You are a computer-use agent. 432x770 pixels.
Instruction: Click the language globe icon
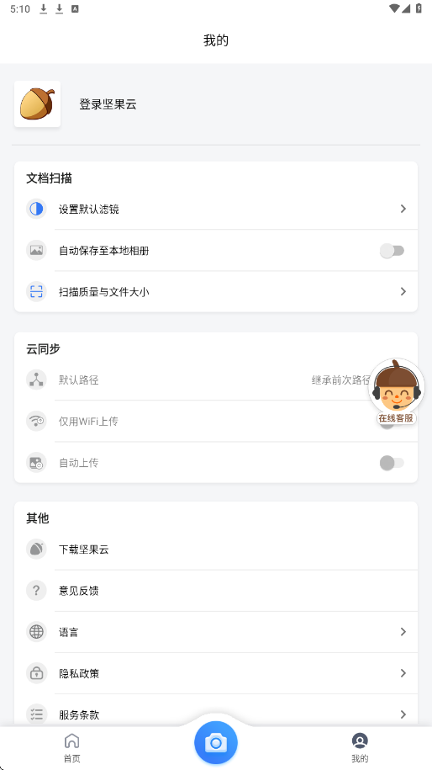(36, 632)
